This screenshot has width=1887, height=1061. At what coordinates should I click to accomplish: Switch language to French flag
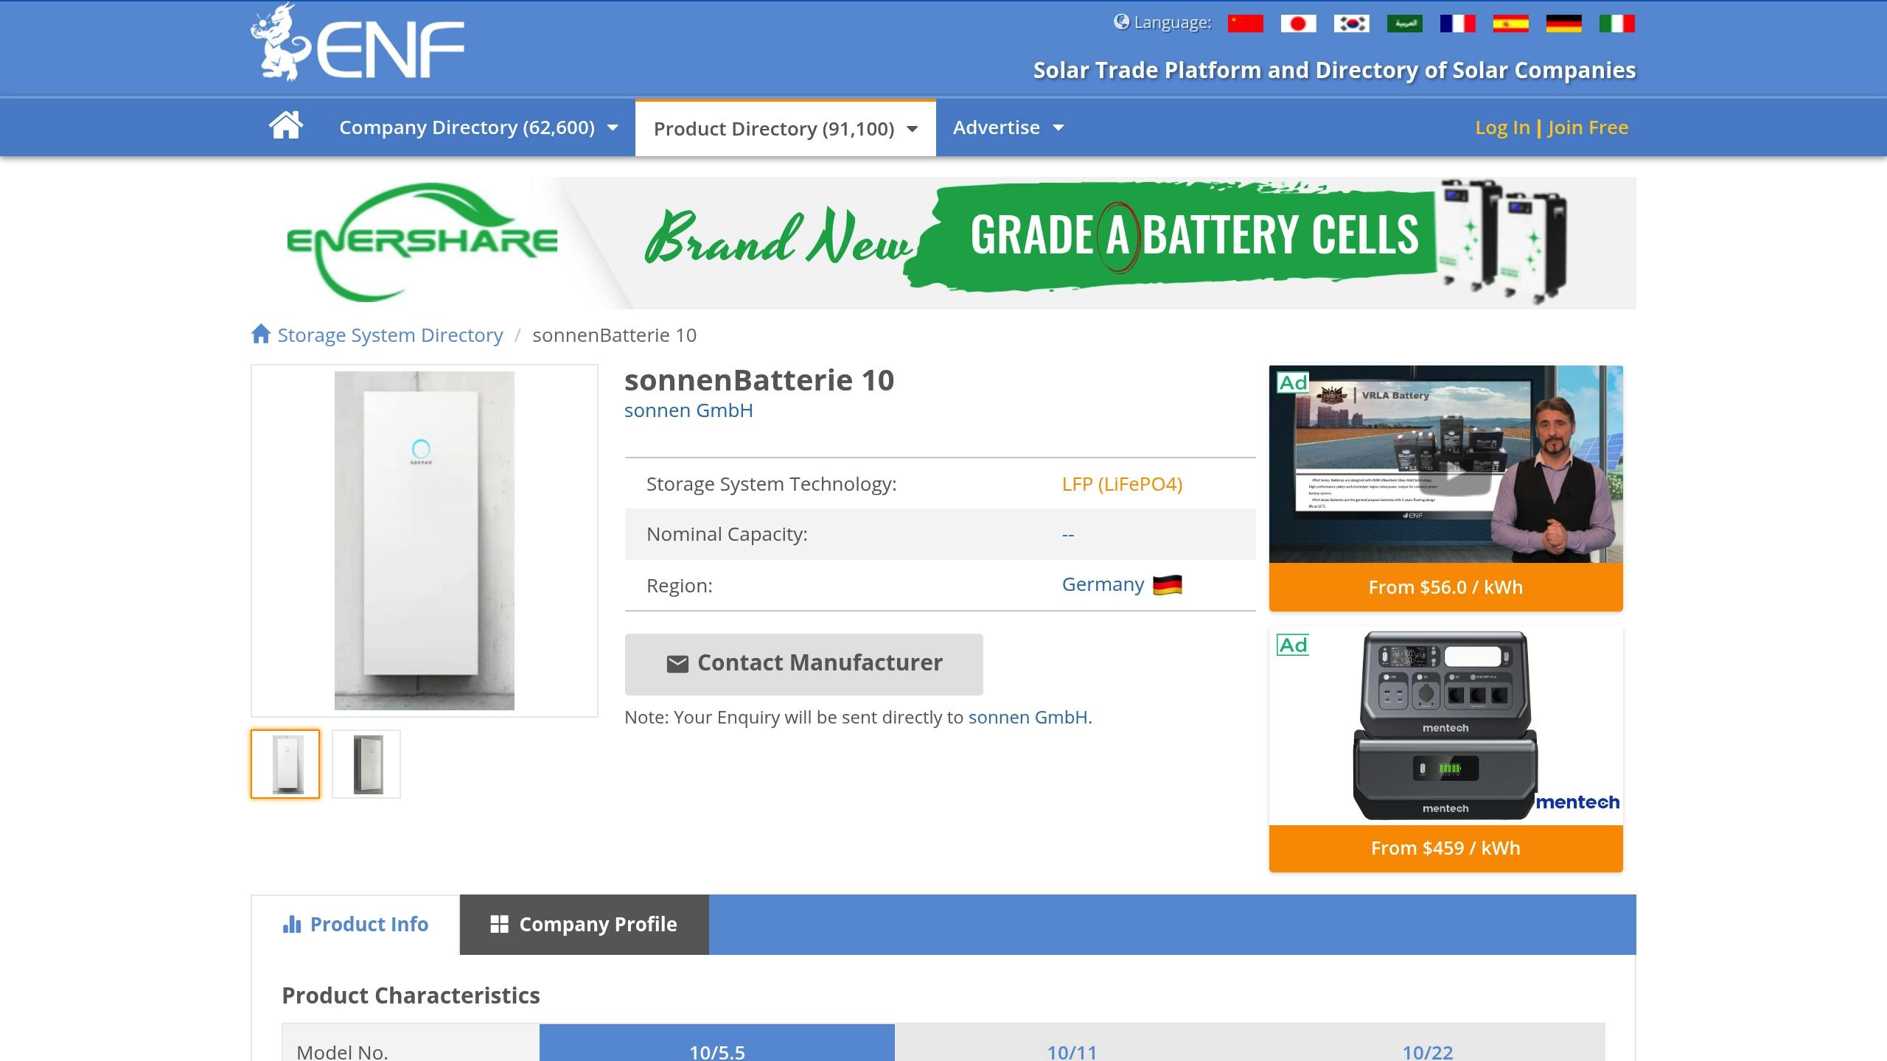(1457, 24)
